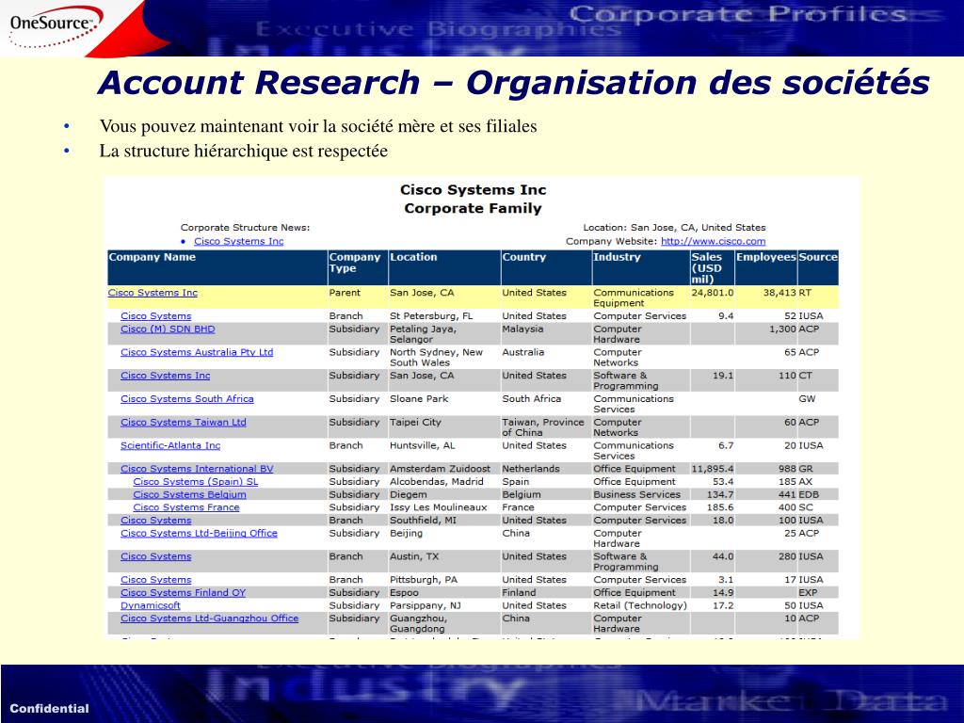Image resolution: width=964 pixels, height=723 pixels.
Task: Click the Confidential footer label
Action: pos(49,708)
